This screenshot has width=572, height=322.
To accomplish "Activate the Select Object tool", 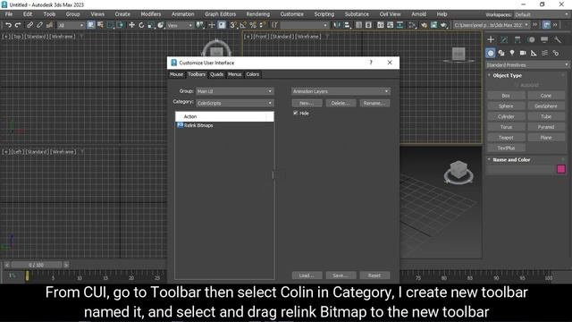I will coord(91,25).
